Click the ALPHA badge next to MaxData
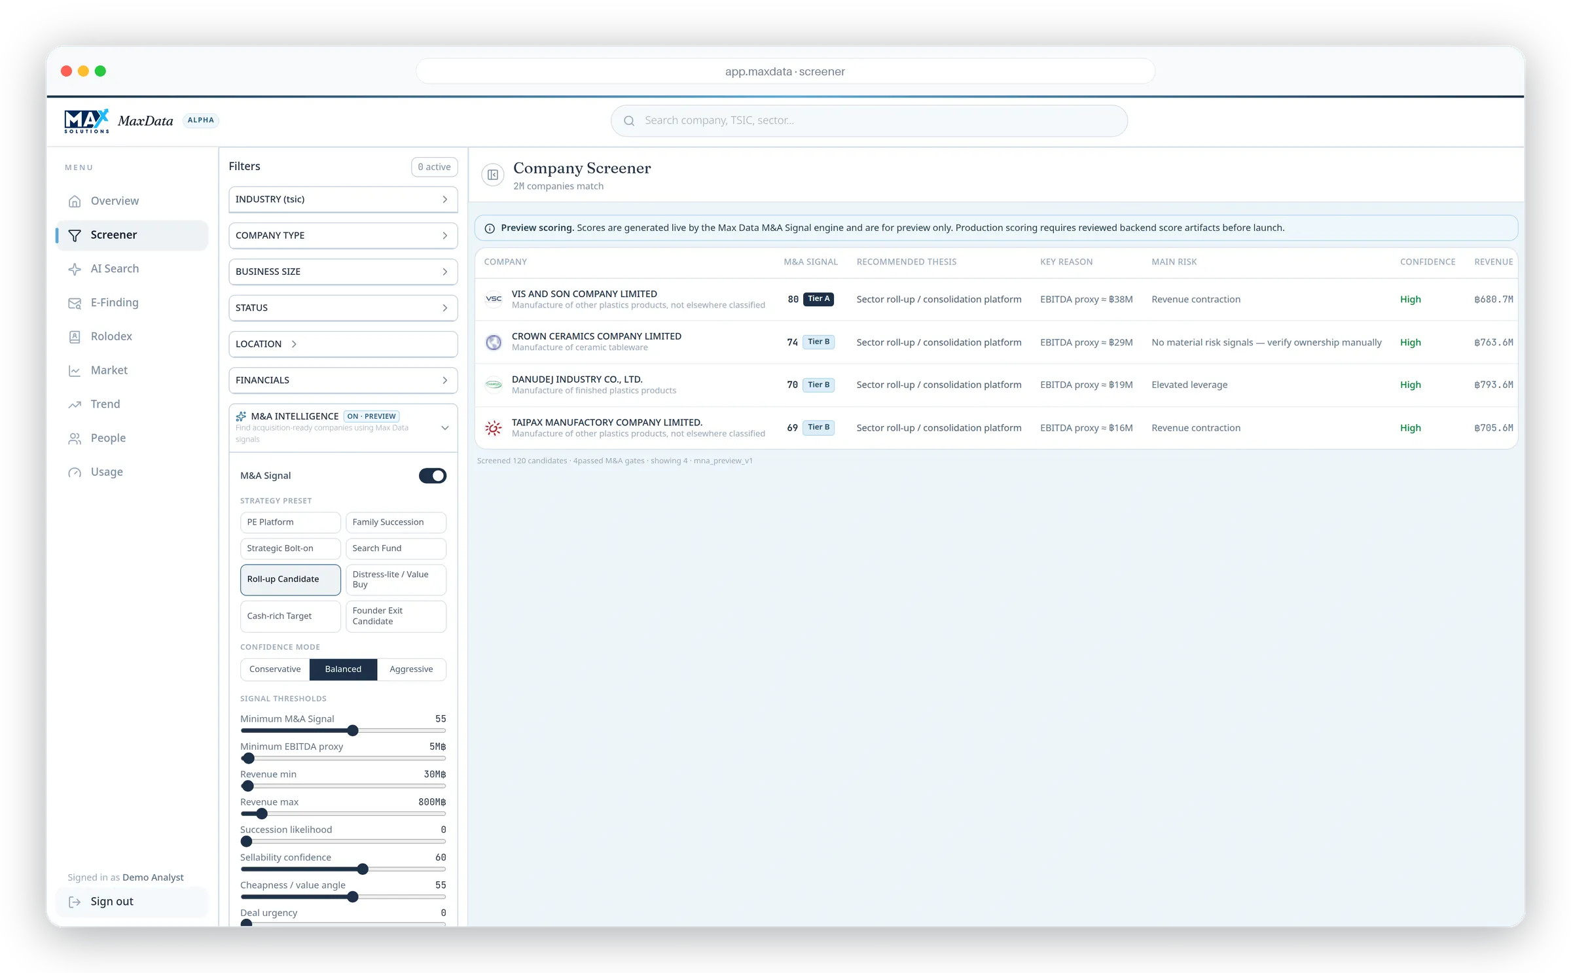This screenshot has width=1571, height=973. (x=200, y=120)
